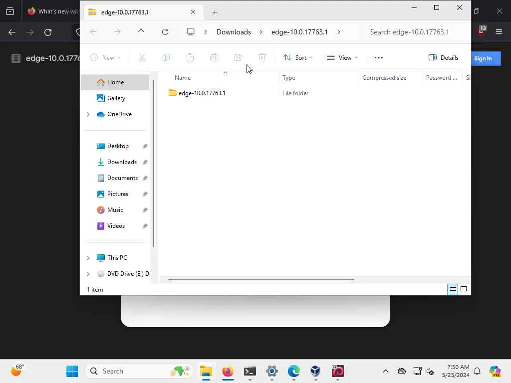Open the Sort dropdown menu
This screenshot has width=511, height=383.
pos(298,58)
